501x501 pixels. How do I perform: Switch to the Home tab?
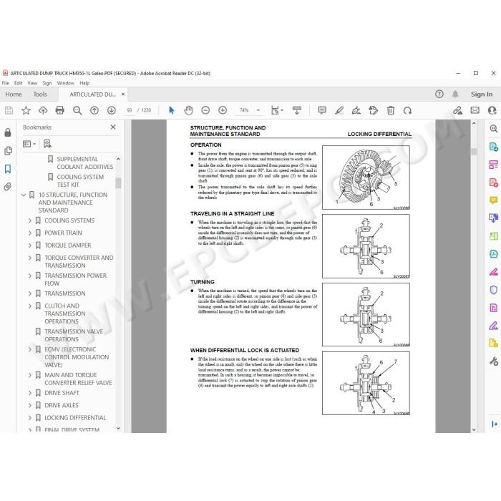(14, 94)
